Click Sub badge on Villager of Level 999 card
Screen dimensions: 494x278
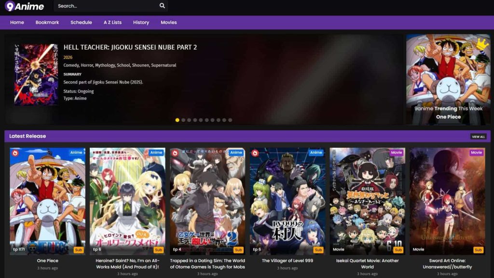(318, 250)
